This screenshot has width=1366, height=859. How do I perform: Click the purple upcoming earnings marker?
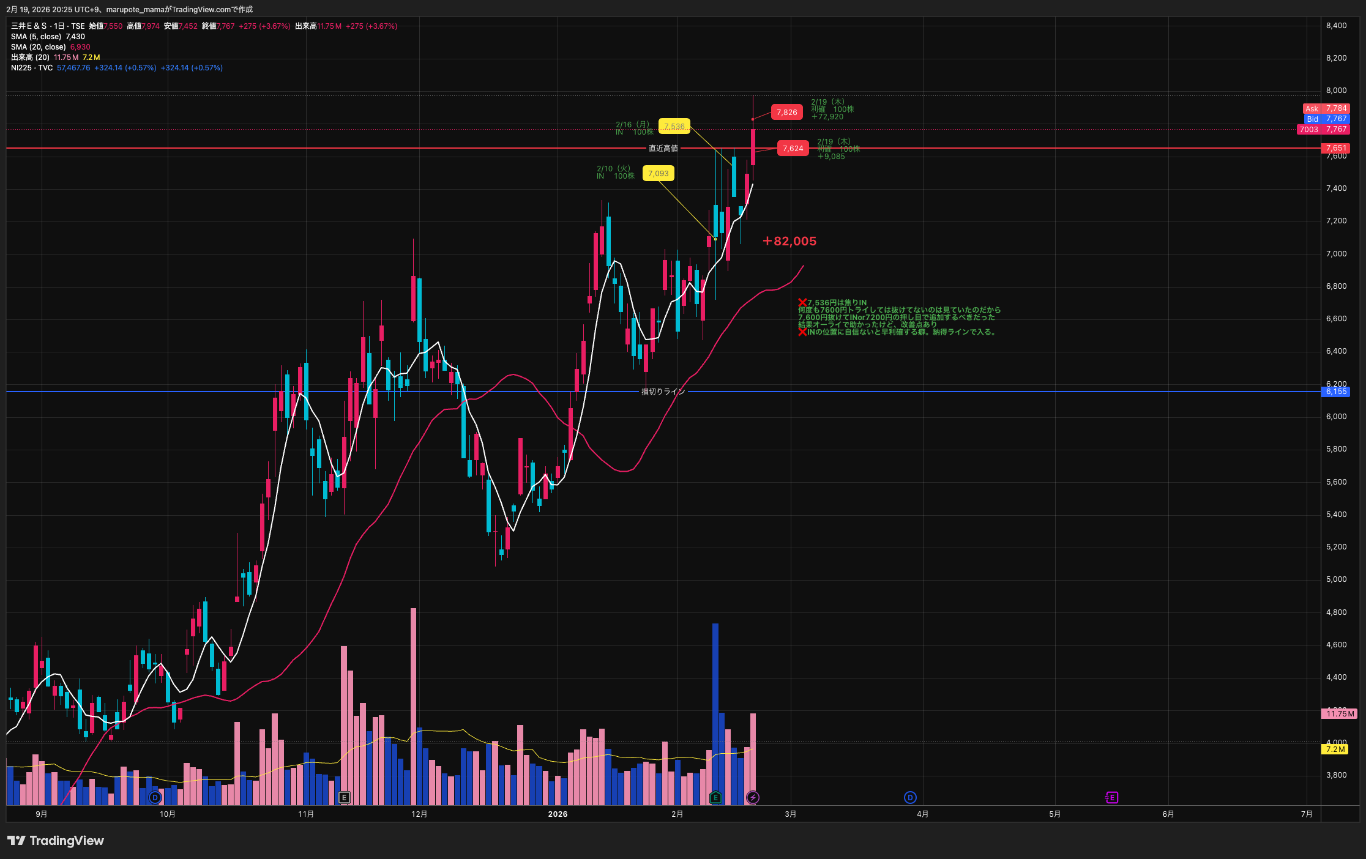click(x=1112, y=797)
